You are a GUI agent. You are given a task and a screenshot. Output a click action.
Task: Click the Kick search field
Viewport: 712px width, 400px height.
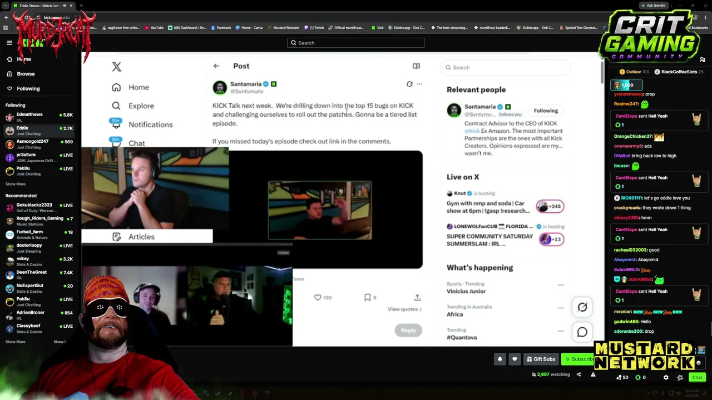(x=356, y=43)
